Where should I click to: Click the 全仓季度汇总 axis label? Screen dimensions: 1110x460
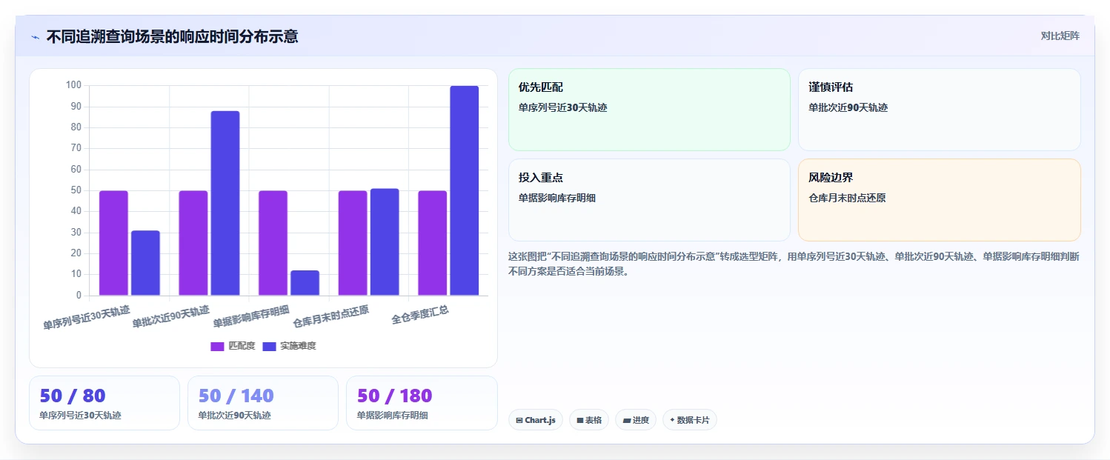coord(420,315)
